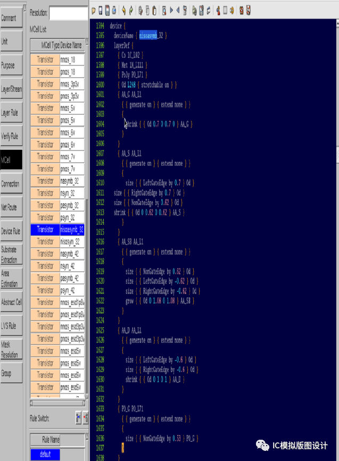Select the pmos_7v device row
The image size is (339, 461).
[x=57, y=169]
